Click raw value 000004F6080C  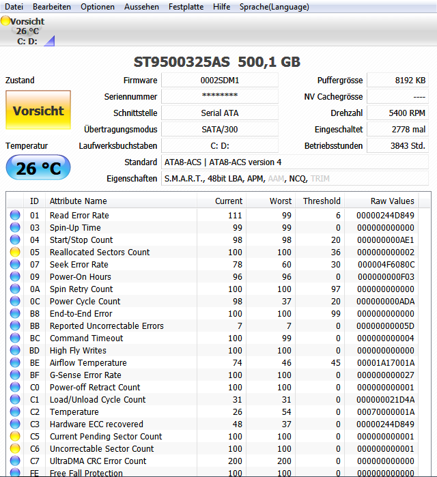(386, 264)
